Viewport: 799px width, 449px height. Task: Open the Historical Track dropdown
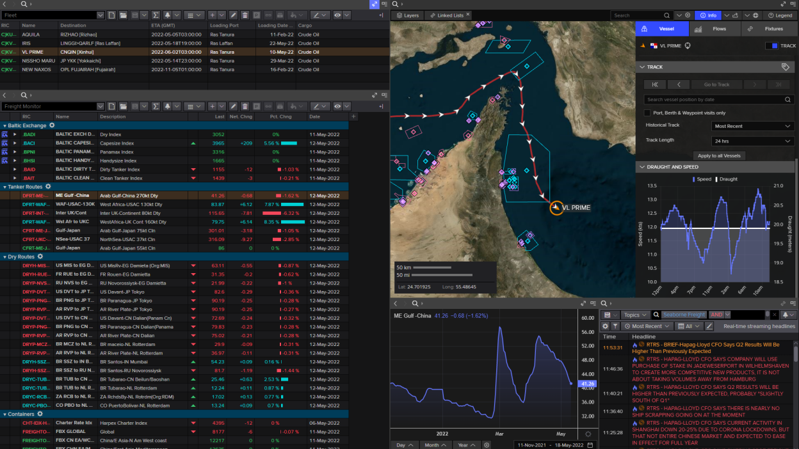[x=753, y=126]
